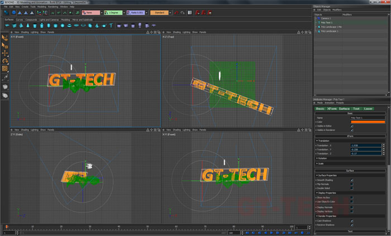Image resolution: width=391 pixels, height=236 pixels.
Task: Click the orange Color swatch
Action: 368,122
